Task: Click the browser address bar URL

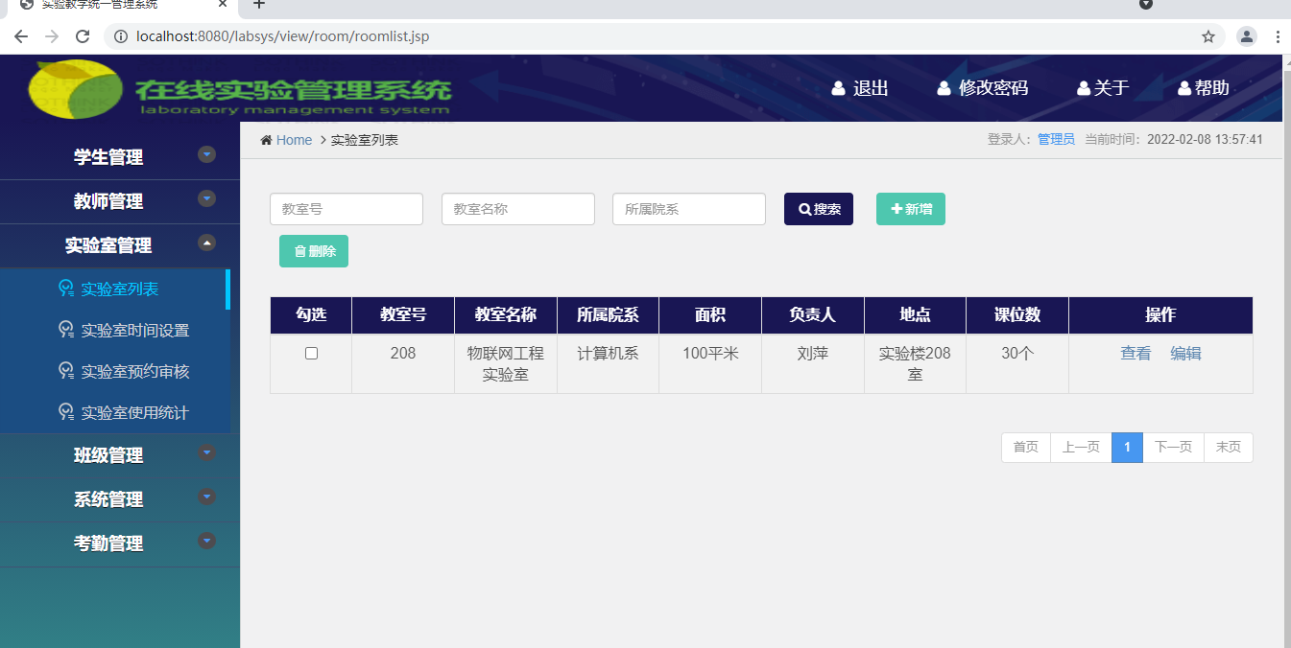Action: click(283, 36)
